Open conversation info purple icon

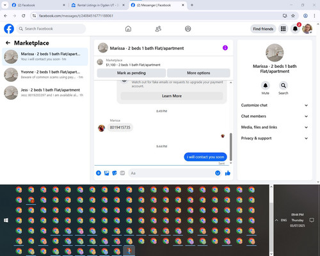point(225,48)
